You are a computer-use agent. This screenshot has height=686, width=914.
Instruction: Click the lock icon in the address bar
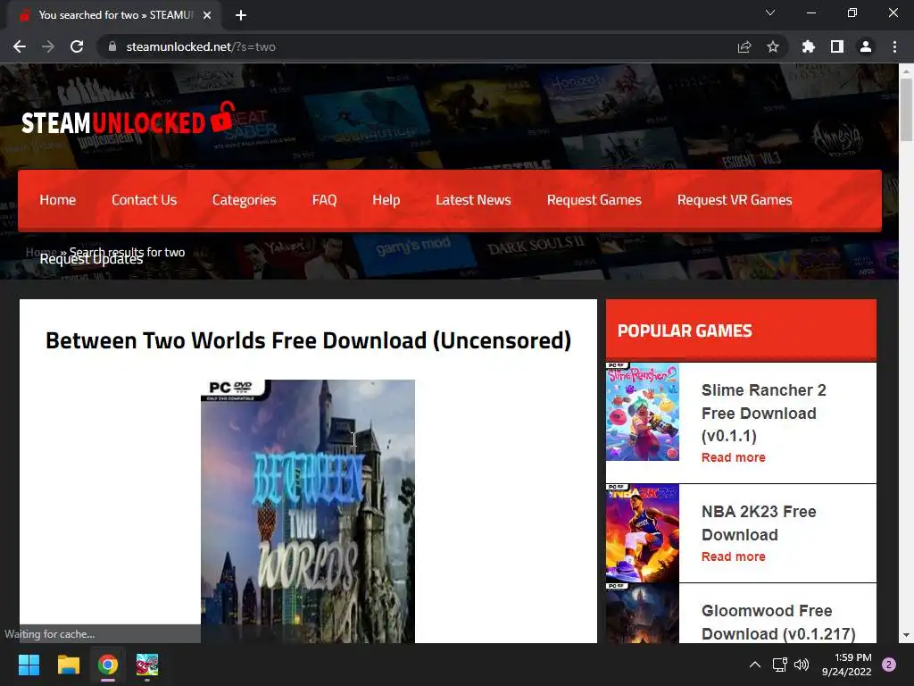point(112,46)
